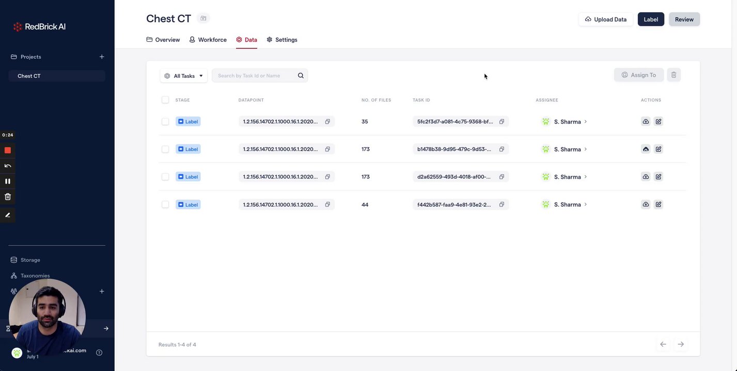The image size is (737, 371).
Task: Click the help question mark icon
Action: pyautogui.click(x=99, y=352)
